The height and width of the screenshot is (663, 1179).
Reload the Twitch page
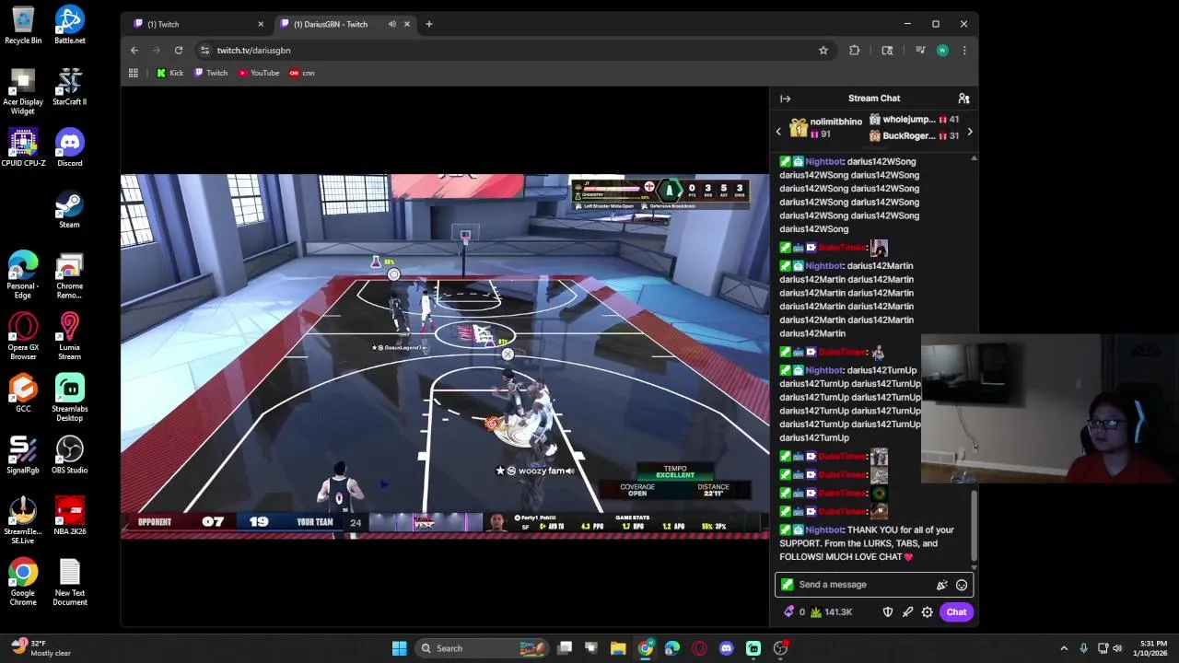pyautogui.click(x=179, y=51)
